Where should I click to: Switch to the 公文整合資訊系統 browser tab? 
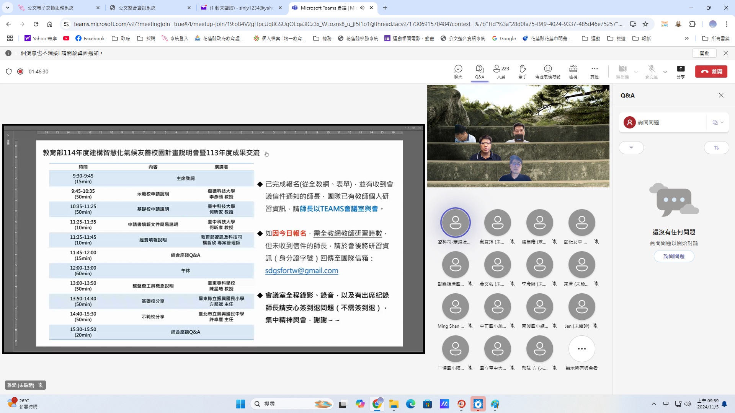pyautogui.click(x=137, y=8)
